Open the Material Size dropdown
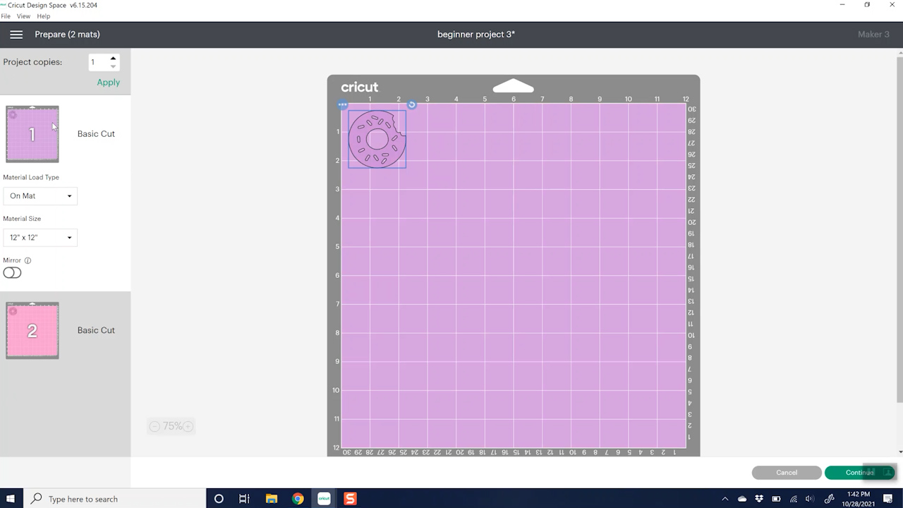903x508 pixels. (40, 238)
